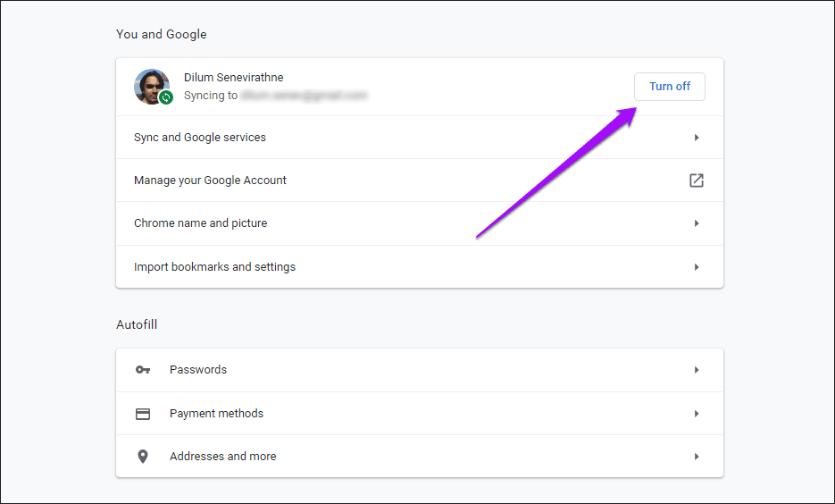Expand the Sync and Google services arrow
The width and height of the screenshot is (835, 504).
pyautogui.click(x=697, y=138)
